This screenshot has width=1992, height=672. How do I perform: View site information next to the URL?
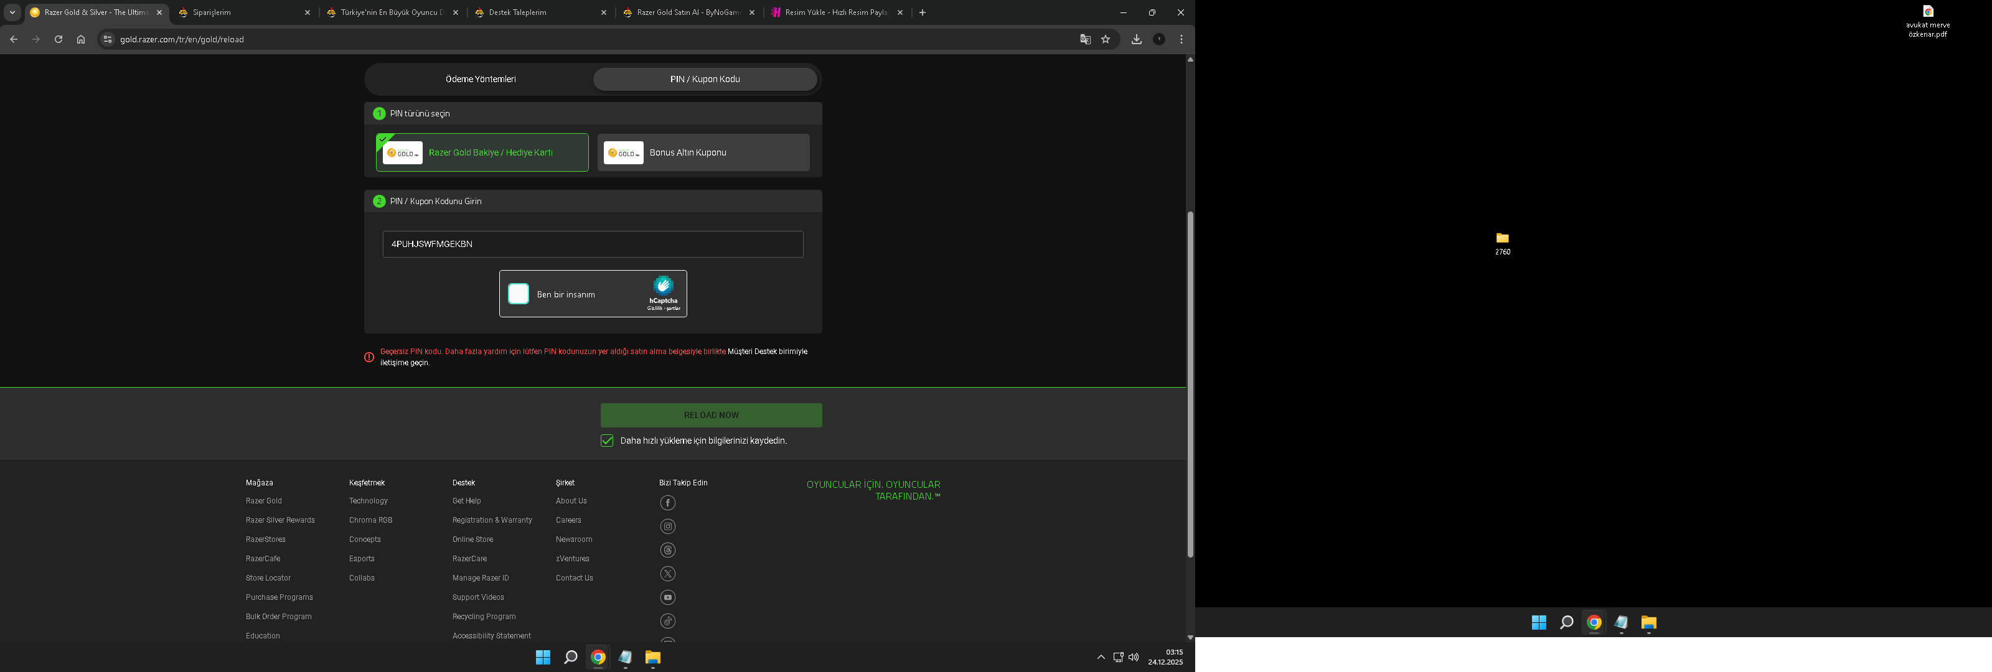click(108, 39)
